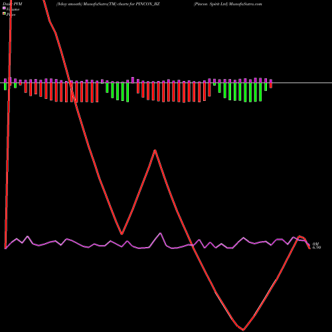The image size is (332, 332).
Task: Click the 'Daily PVM' title text
Action: coord(13,4)
